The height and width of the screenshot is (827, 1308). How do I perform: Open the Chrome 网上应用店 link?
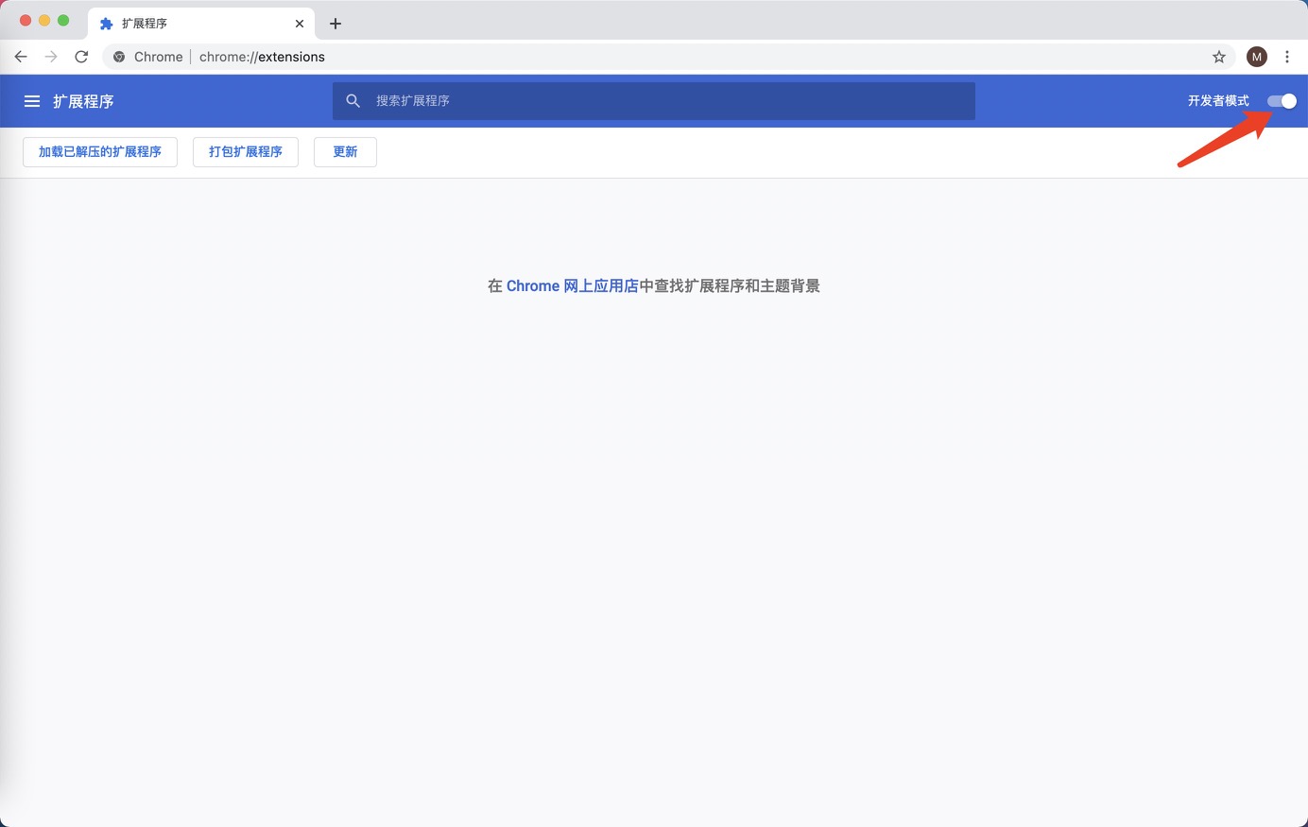coord(571,285)
